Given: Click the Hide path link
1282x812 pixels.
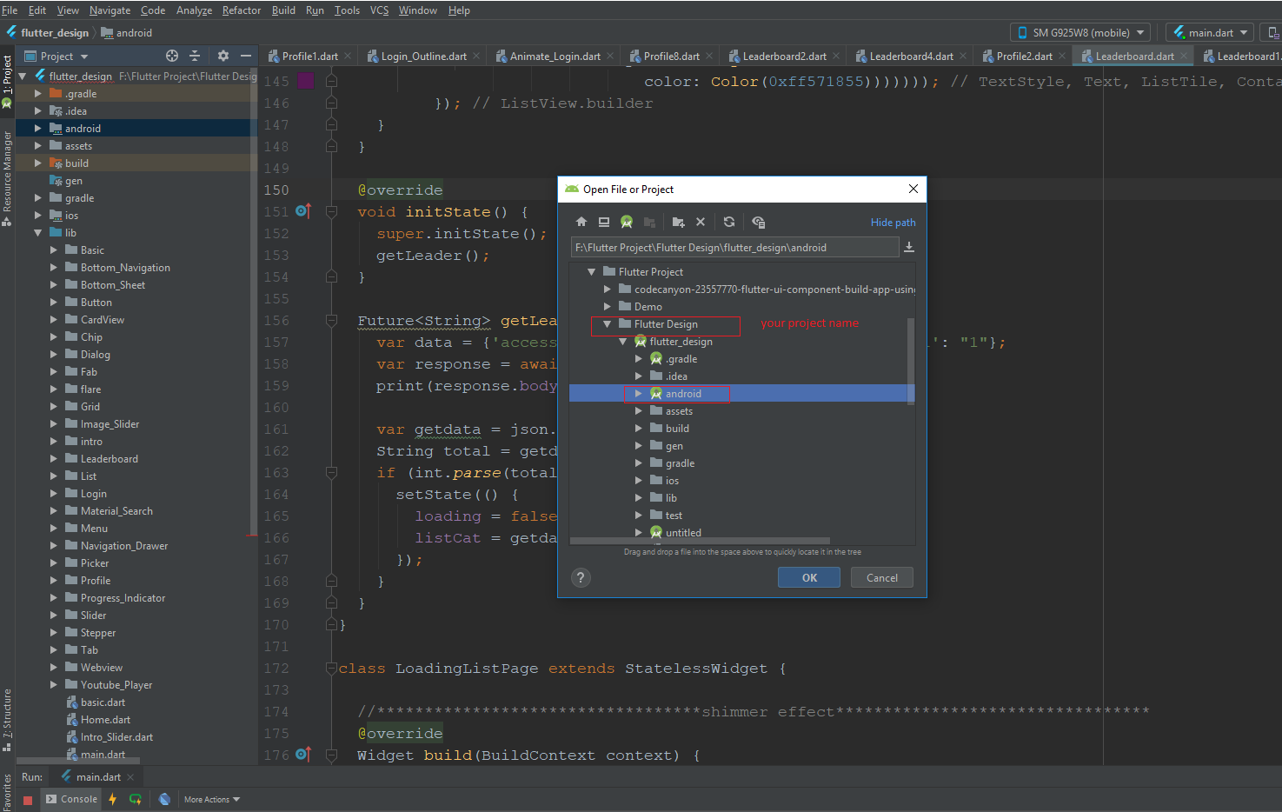Looking at the screenshot, I should pyautogui.click(x=893, y=223).
